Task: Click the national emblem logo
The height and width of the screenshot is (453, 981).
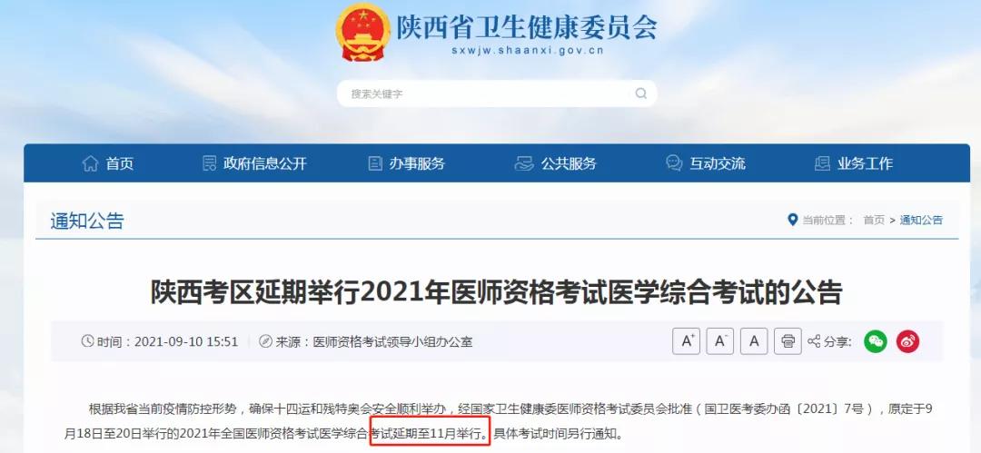Action: (362, 31)
